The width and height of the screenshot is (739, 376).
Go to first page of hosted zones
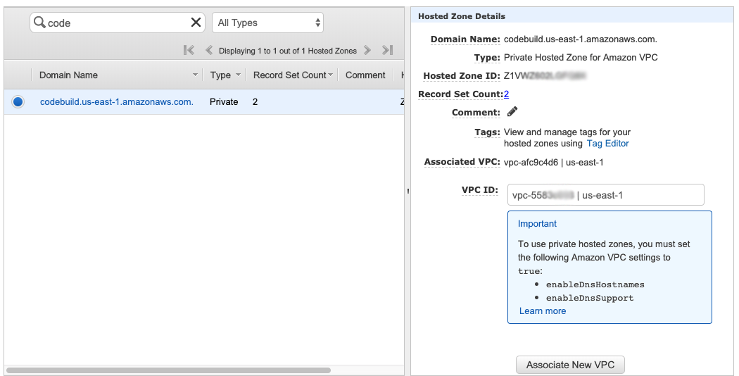189,50
